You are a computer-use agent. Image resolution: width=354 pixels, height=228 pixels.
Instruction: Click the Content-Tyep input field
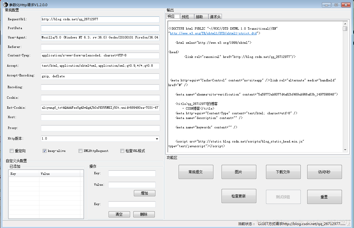click(x=100, y=56)
